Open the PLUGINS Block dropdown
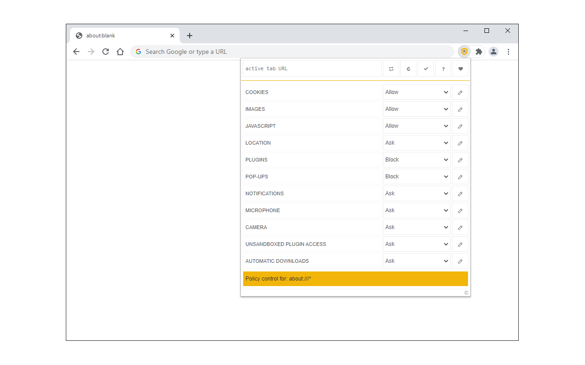The image size is (585, 365). pos(417,160)
